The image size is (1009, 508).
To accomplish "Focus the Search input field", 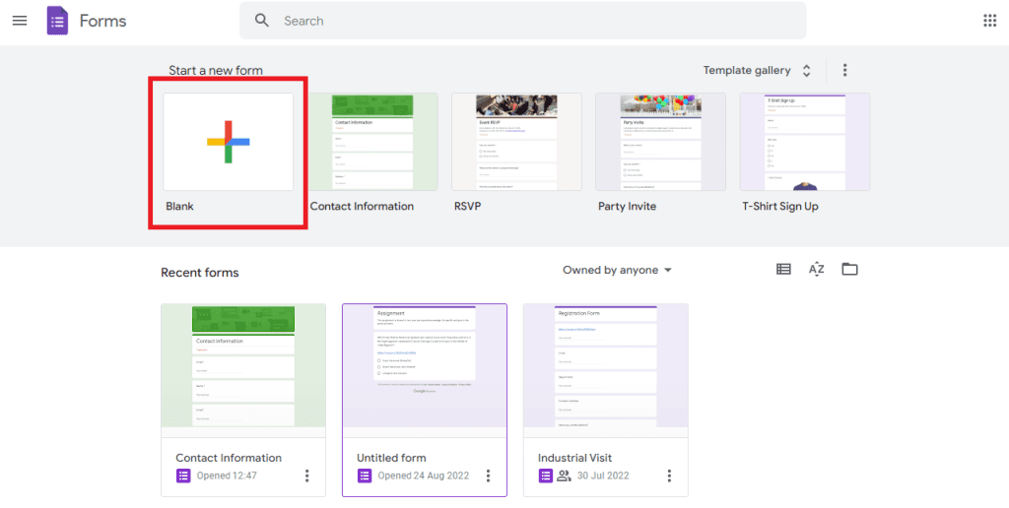I will (x=522, y=21).
